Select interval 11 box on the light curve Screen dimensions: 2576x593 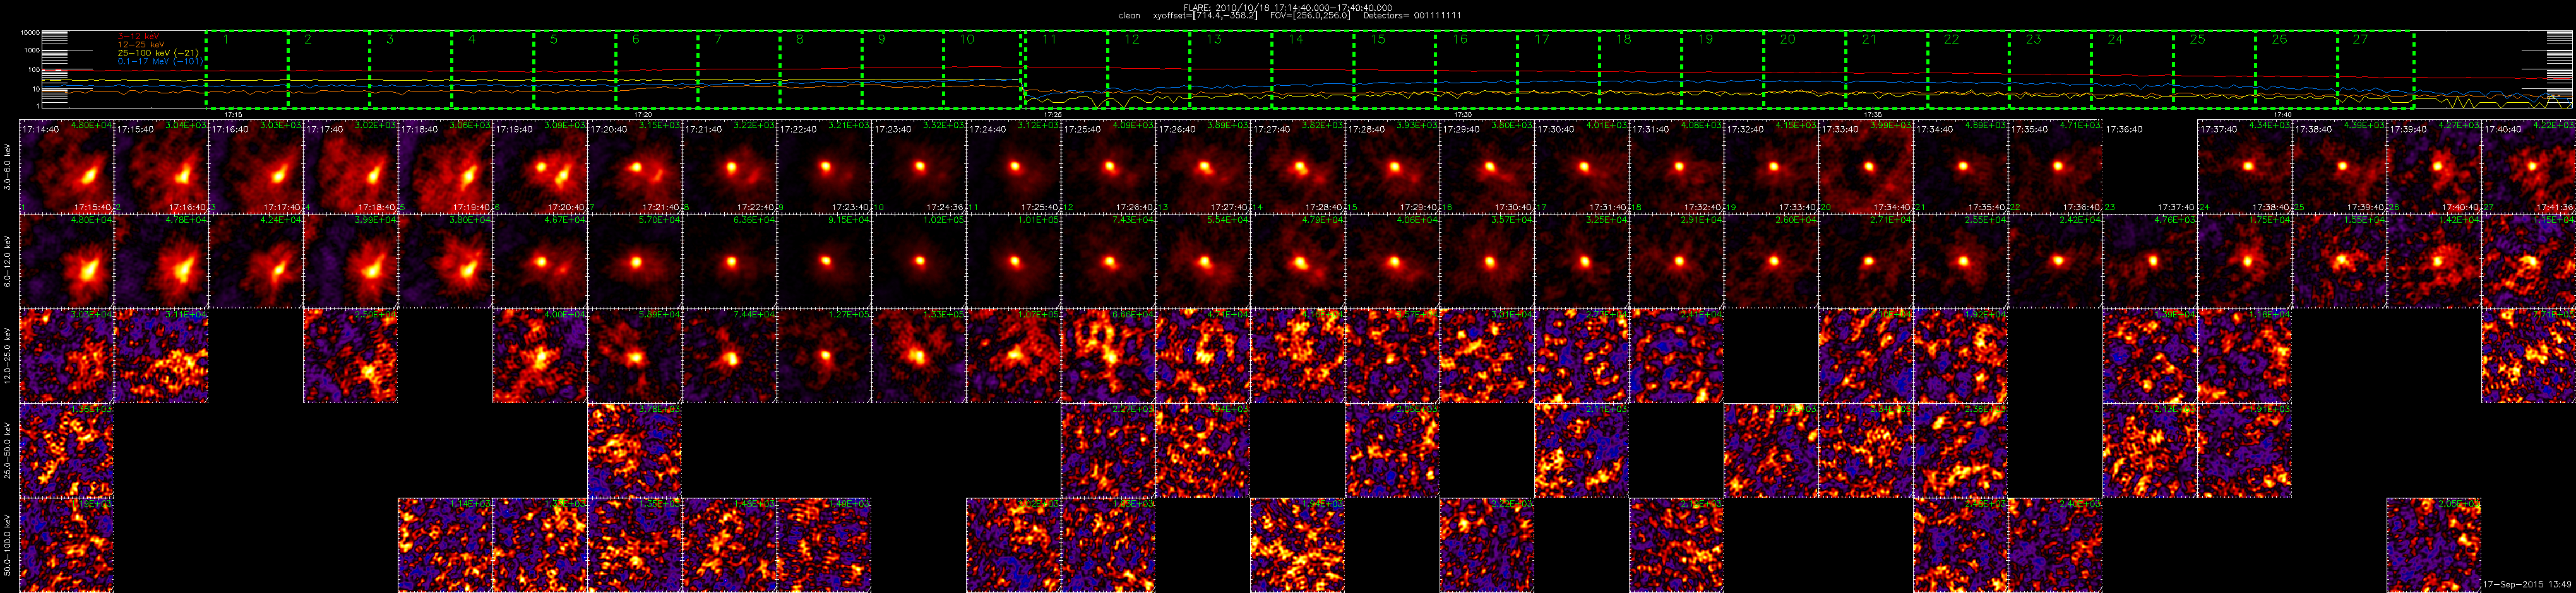pyautogui.click(x=1066, y=69)
